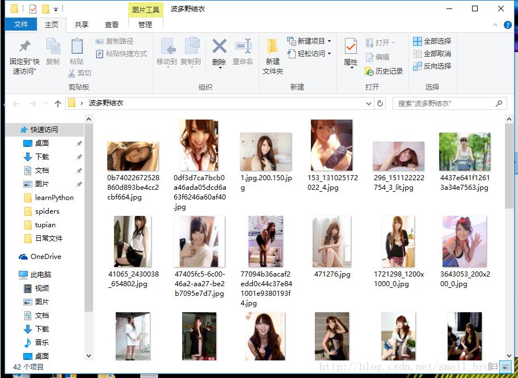
Task: Click the New Folder (新建文件夹) icon
Action: pos(272,46)
